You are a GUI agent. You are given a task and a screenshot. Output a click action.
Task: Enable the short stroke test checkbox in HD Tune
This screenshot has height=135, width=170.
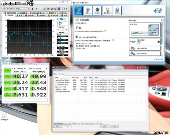[x=58, y=27]
